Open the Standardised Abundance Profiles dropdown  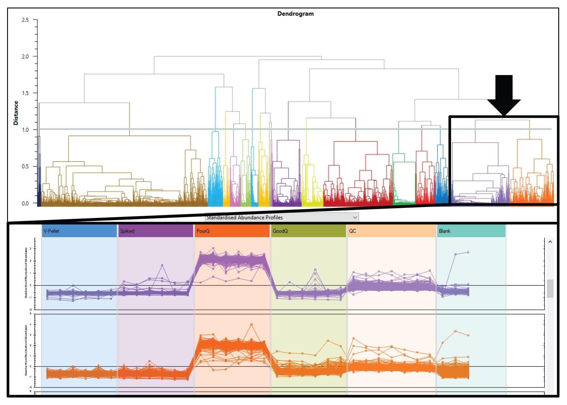pyautogui.click(x=282, y=218)
